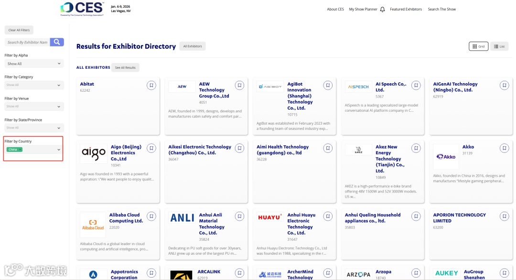Screen dimensions: 516x280
Task: Click the CES logo
Action: click(x=82, y=9)
